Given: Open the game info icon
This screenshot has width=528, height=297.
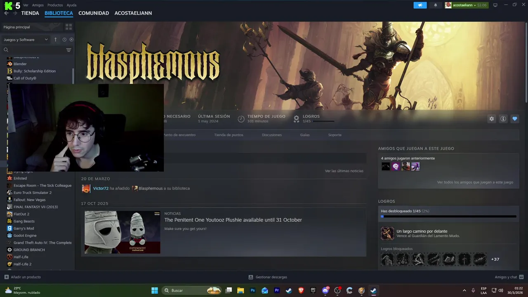Looking at the screenshot, I should click(x=503, y=119).
